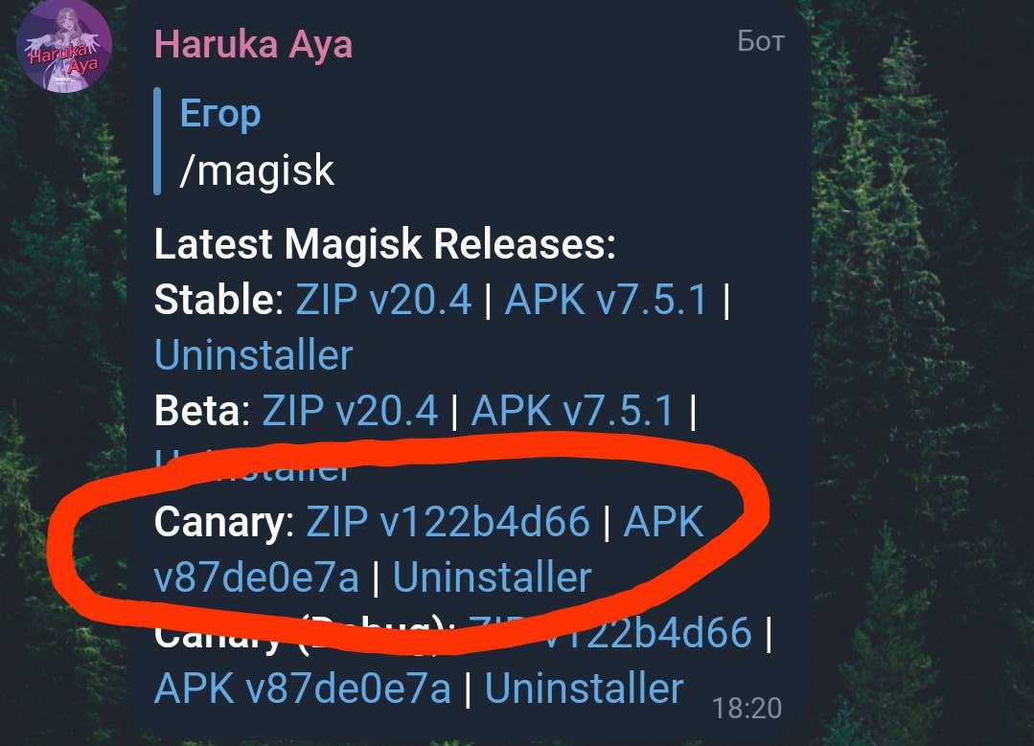
Task: Open the Beta APK v7.5.1 link
Action: (x=572, y=411)
